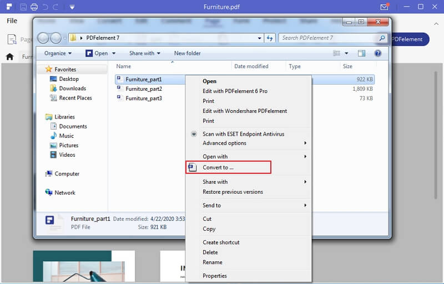Screen dimensions: 444x284
Task: Click the search magnifier icon
Action: [x=382, y=38]
